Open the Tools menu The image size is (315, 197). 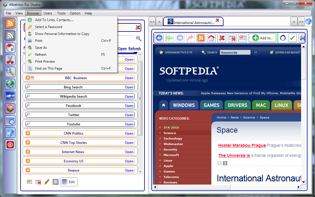coord(61,13)
